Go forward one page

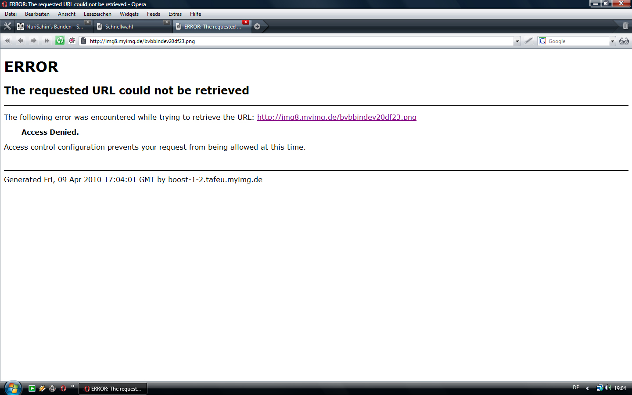(x=34, y=41)
